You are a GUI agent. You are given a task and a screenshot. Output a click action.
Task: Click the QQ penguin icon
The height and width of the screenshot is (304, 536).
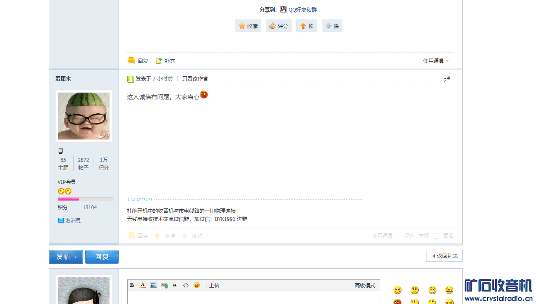(283, 9)
